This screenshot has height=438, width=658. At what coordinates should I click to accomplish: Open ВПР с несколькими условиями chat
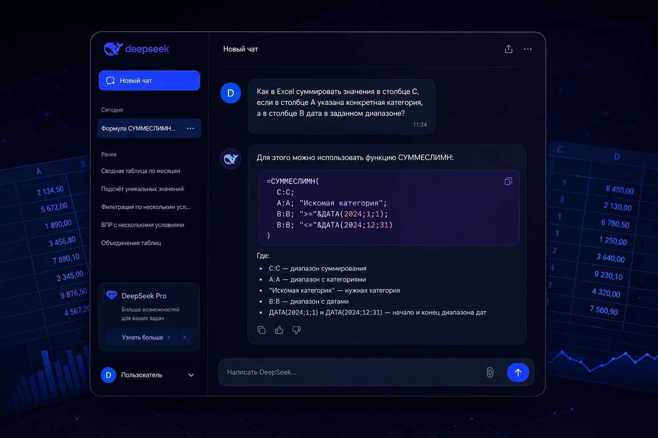click(143, 225)
